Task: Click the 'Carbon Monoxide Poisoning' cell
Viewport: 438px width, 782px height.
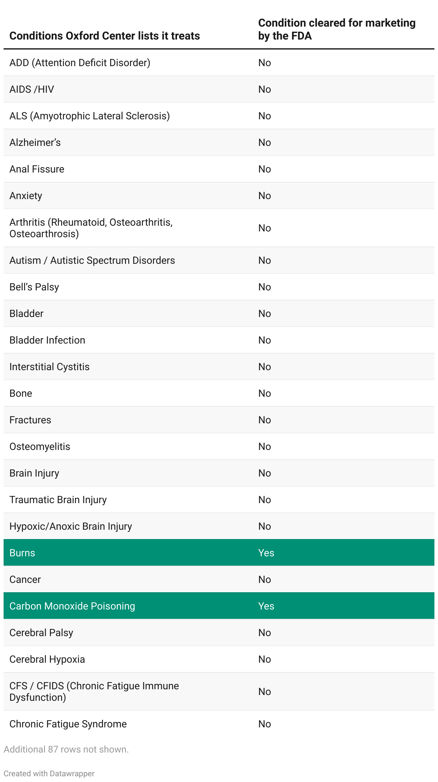Action: click(x=72, y=606)
